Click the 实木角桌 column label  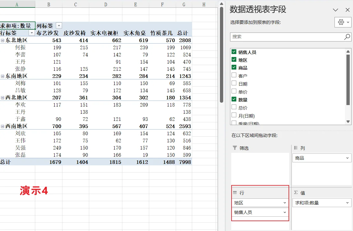coord(135,33)
